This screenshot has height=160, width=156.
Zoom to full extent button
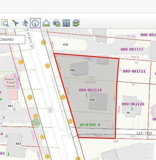(x=66, y=23)
